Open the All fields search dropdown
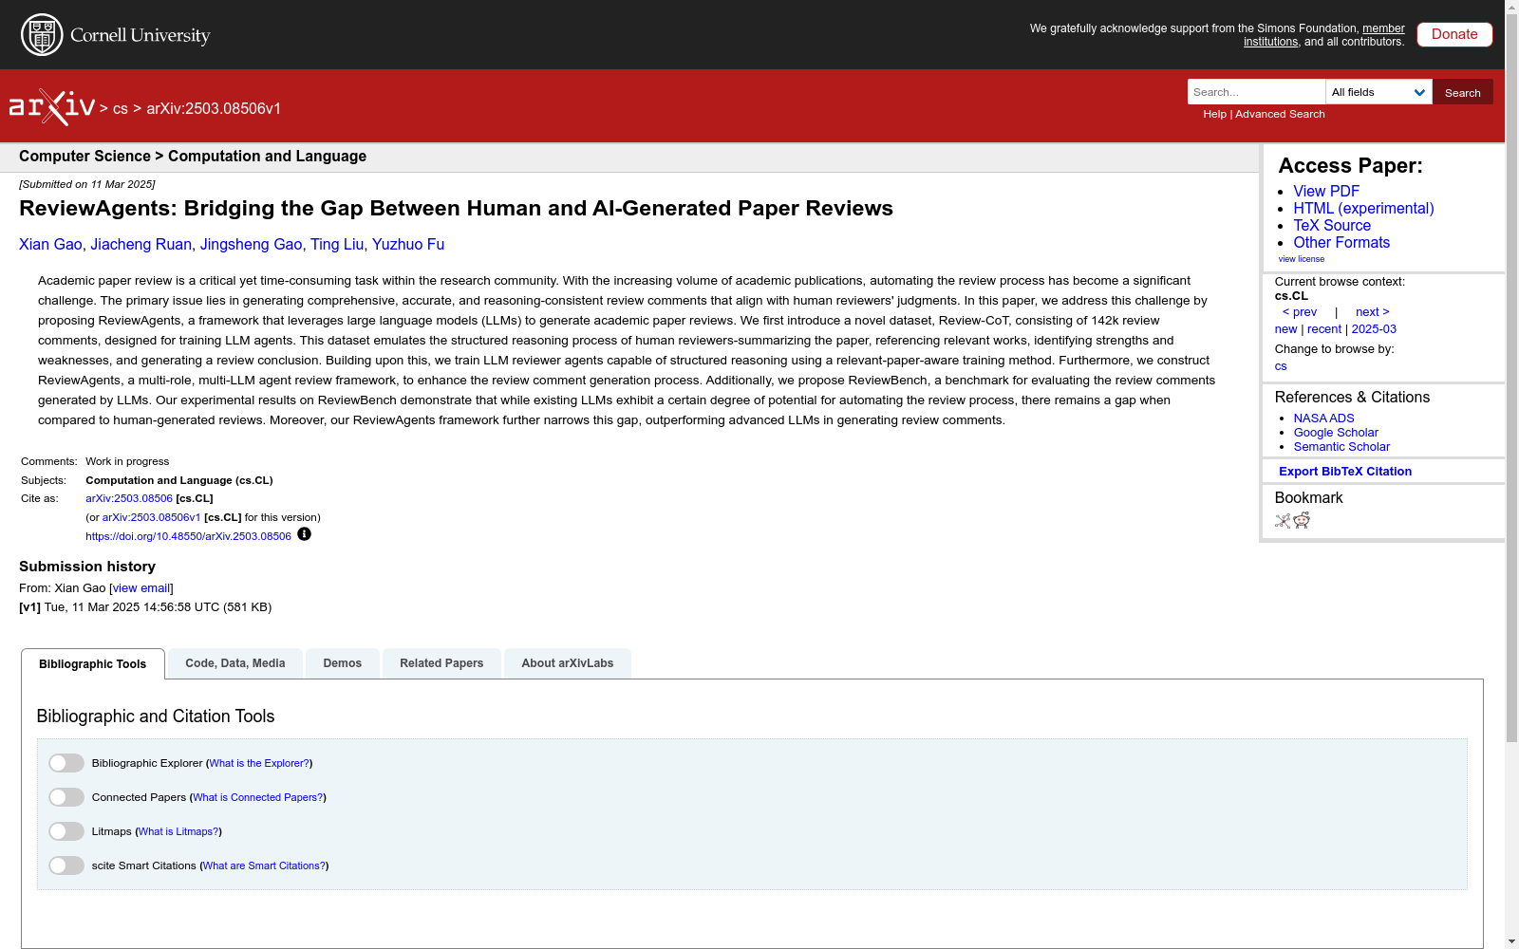 point(1378,92)
